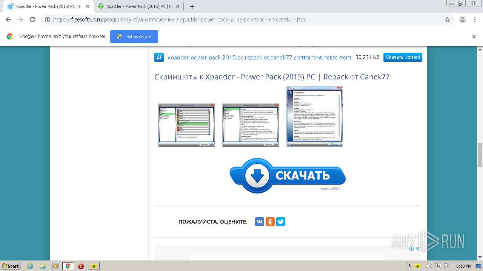Viewport: 483px width, 271px height.
Task: Click Chrome icon in taskbar
Action: [x=68, y=266]
